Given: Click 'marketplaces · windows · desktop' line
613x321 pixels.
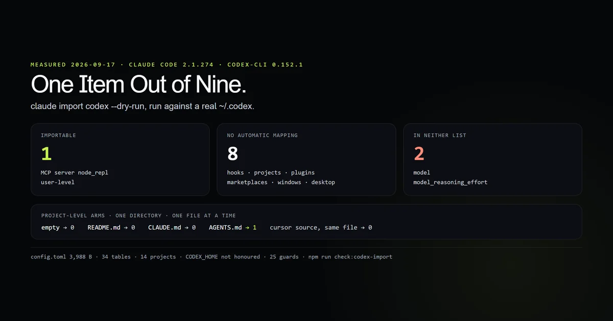Looking at the screenshot, I should click(281, 182).
